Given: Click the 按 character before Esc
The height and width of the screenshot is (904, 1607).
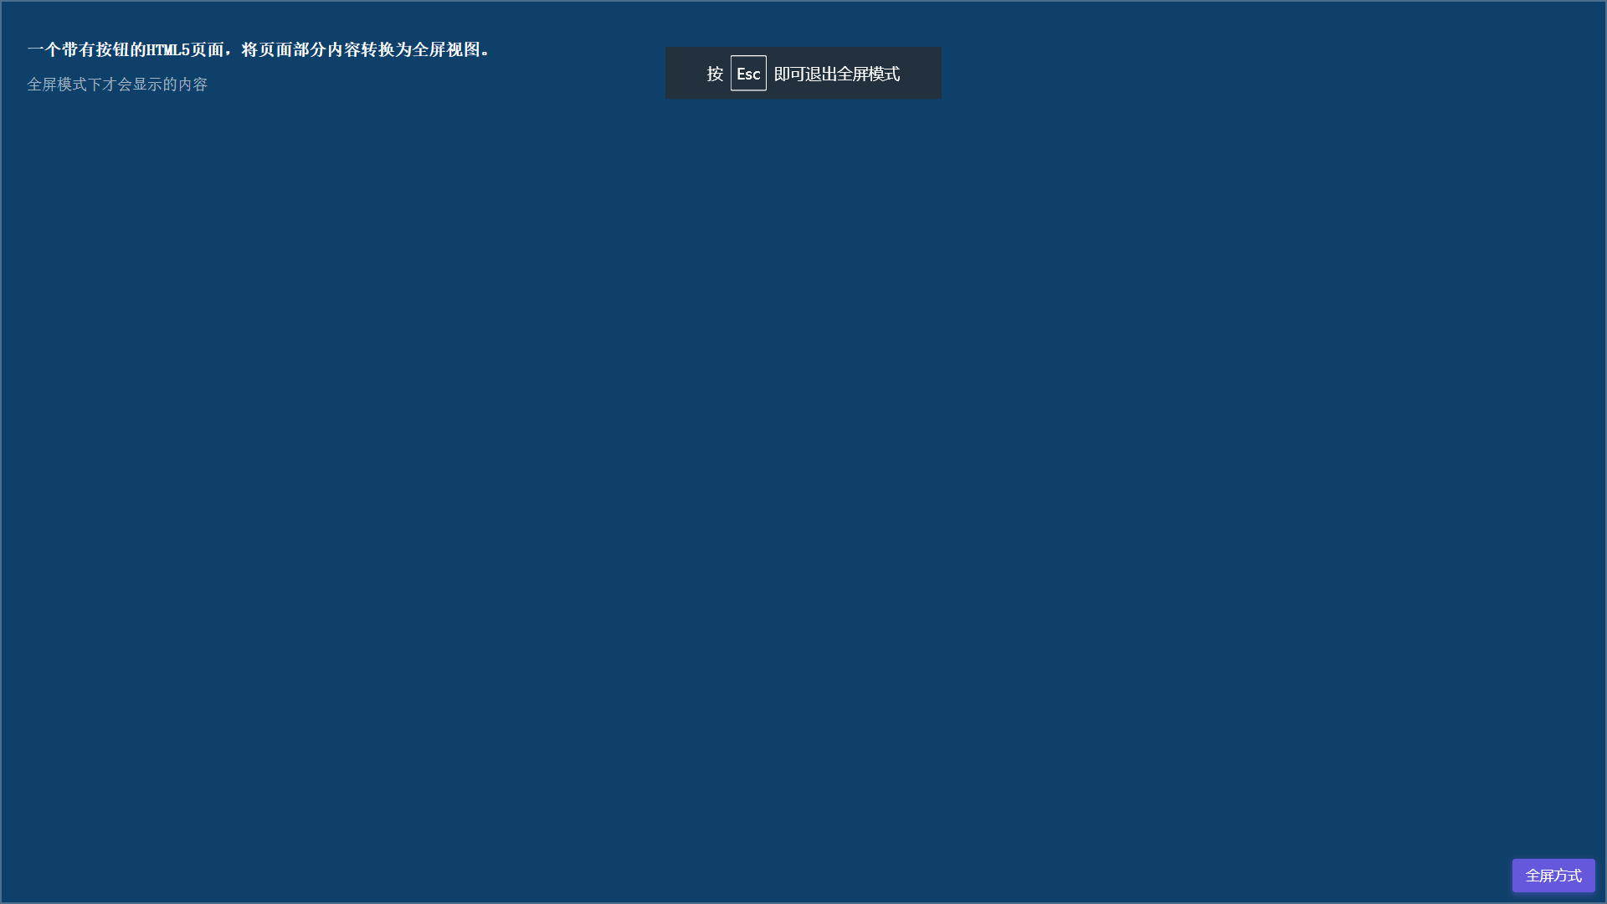Looking at the screenshot, I should [x=715, y=74].
